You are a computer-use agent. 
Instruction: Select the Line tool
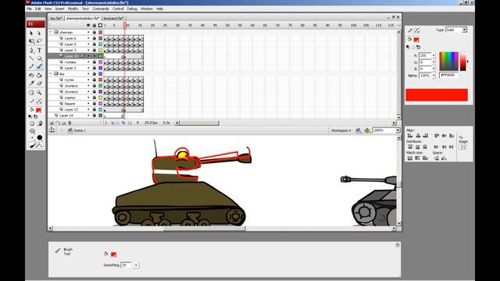pyautogui.click(x=31, y=59)
